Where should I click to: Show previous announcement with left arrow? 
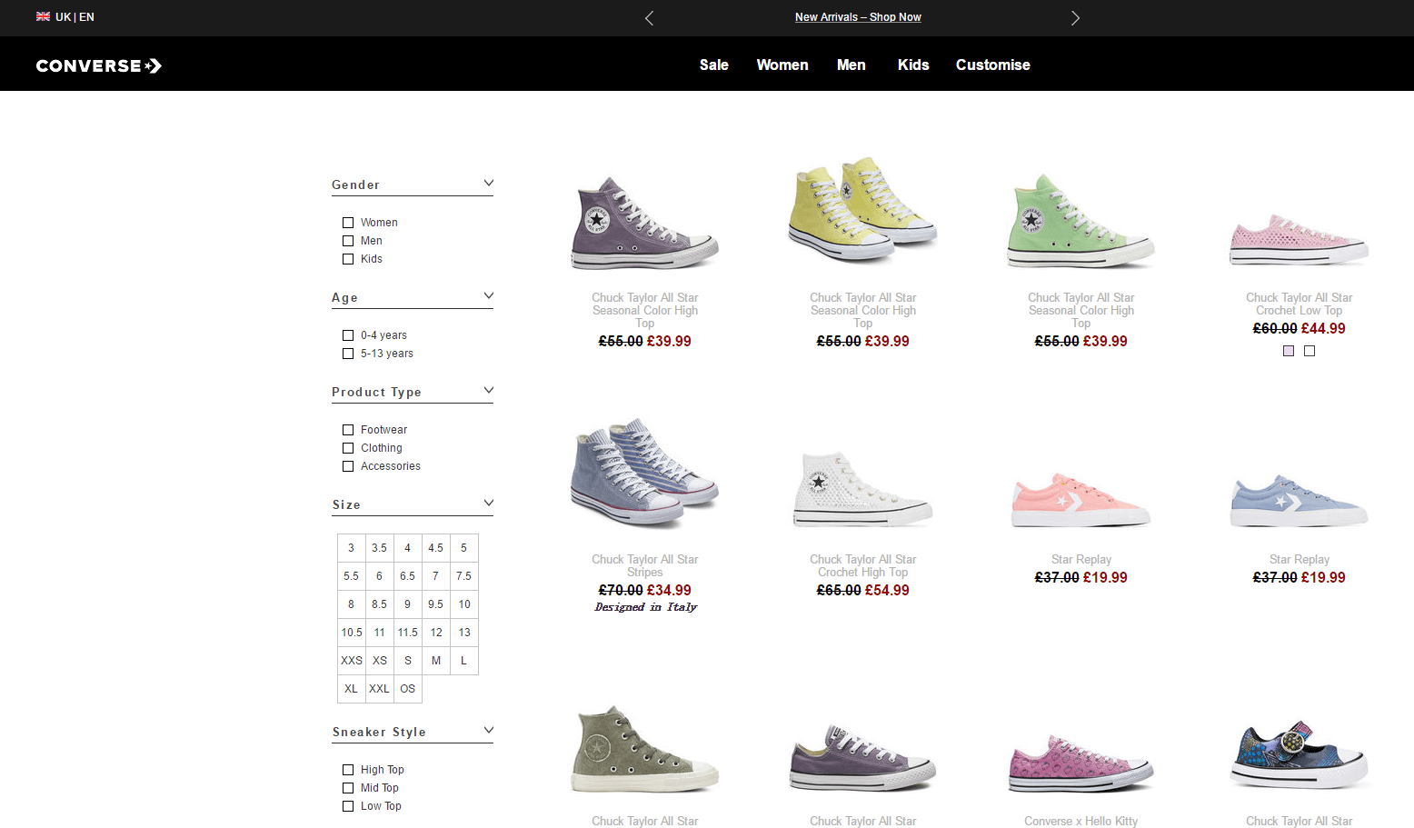(x=649, y=18)
